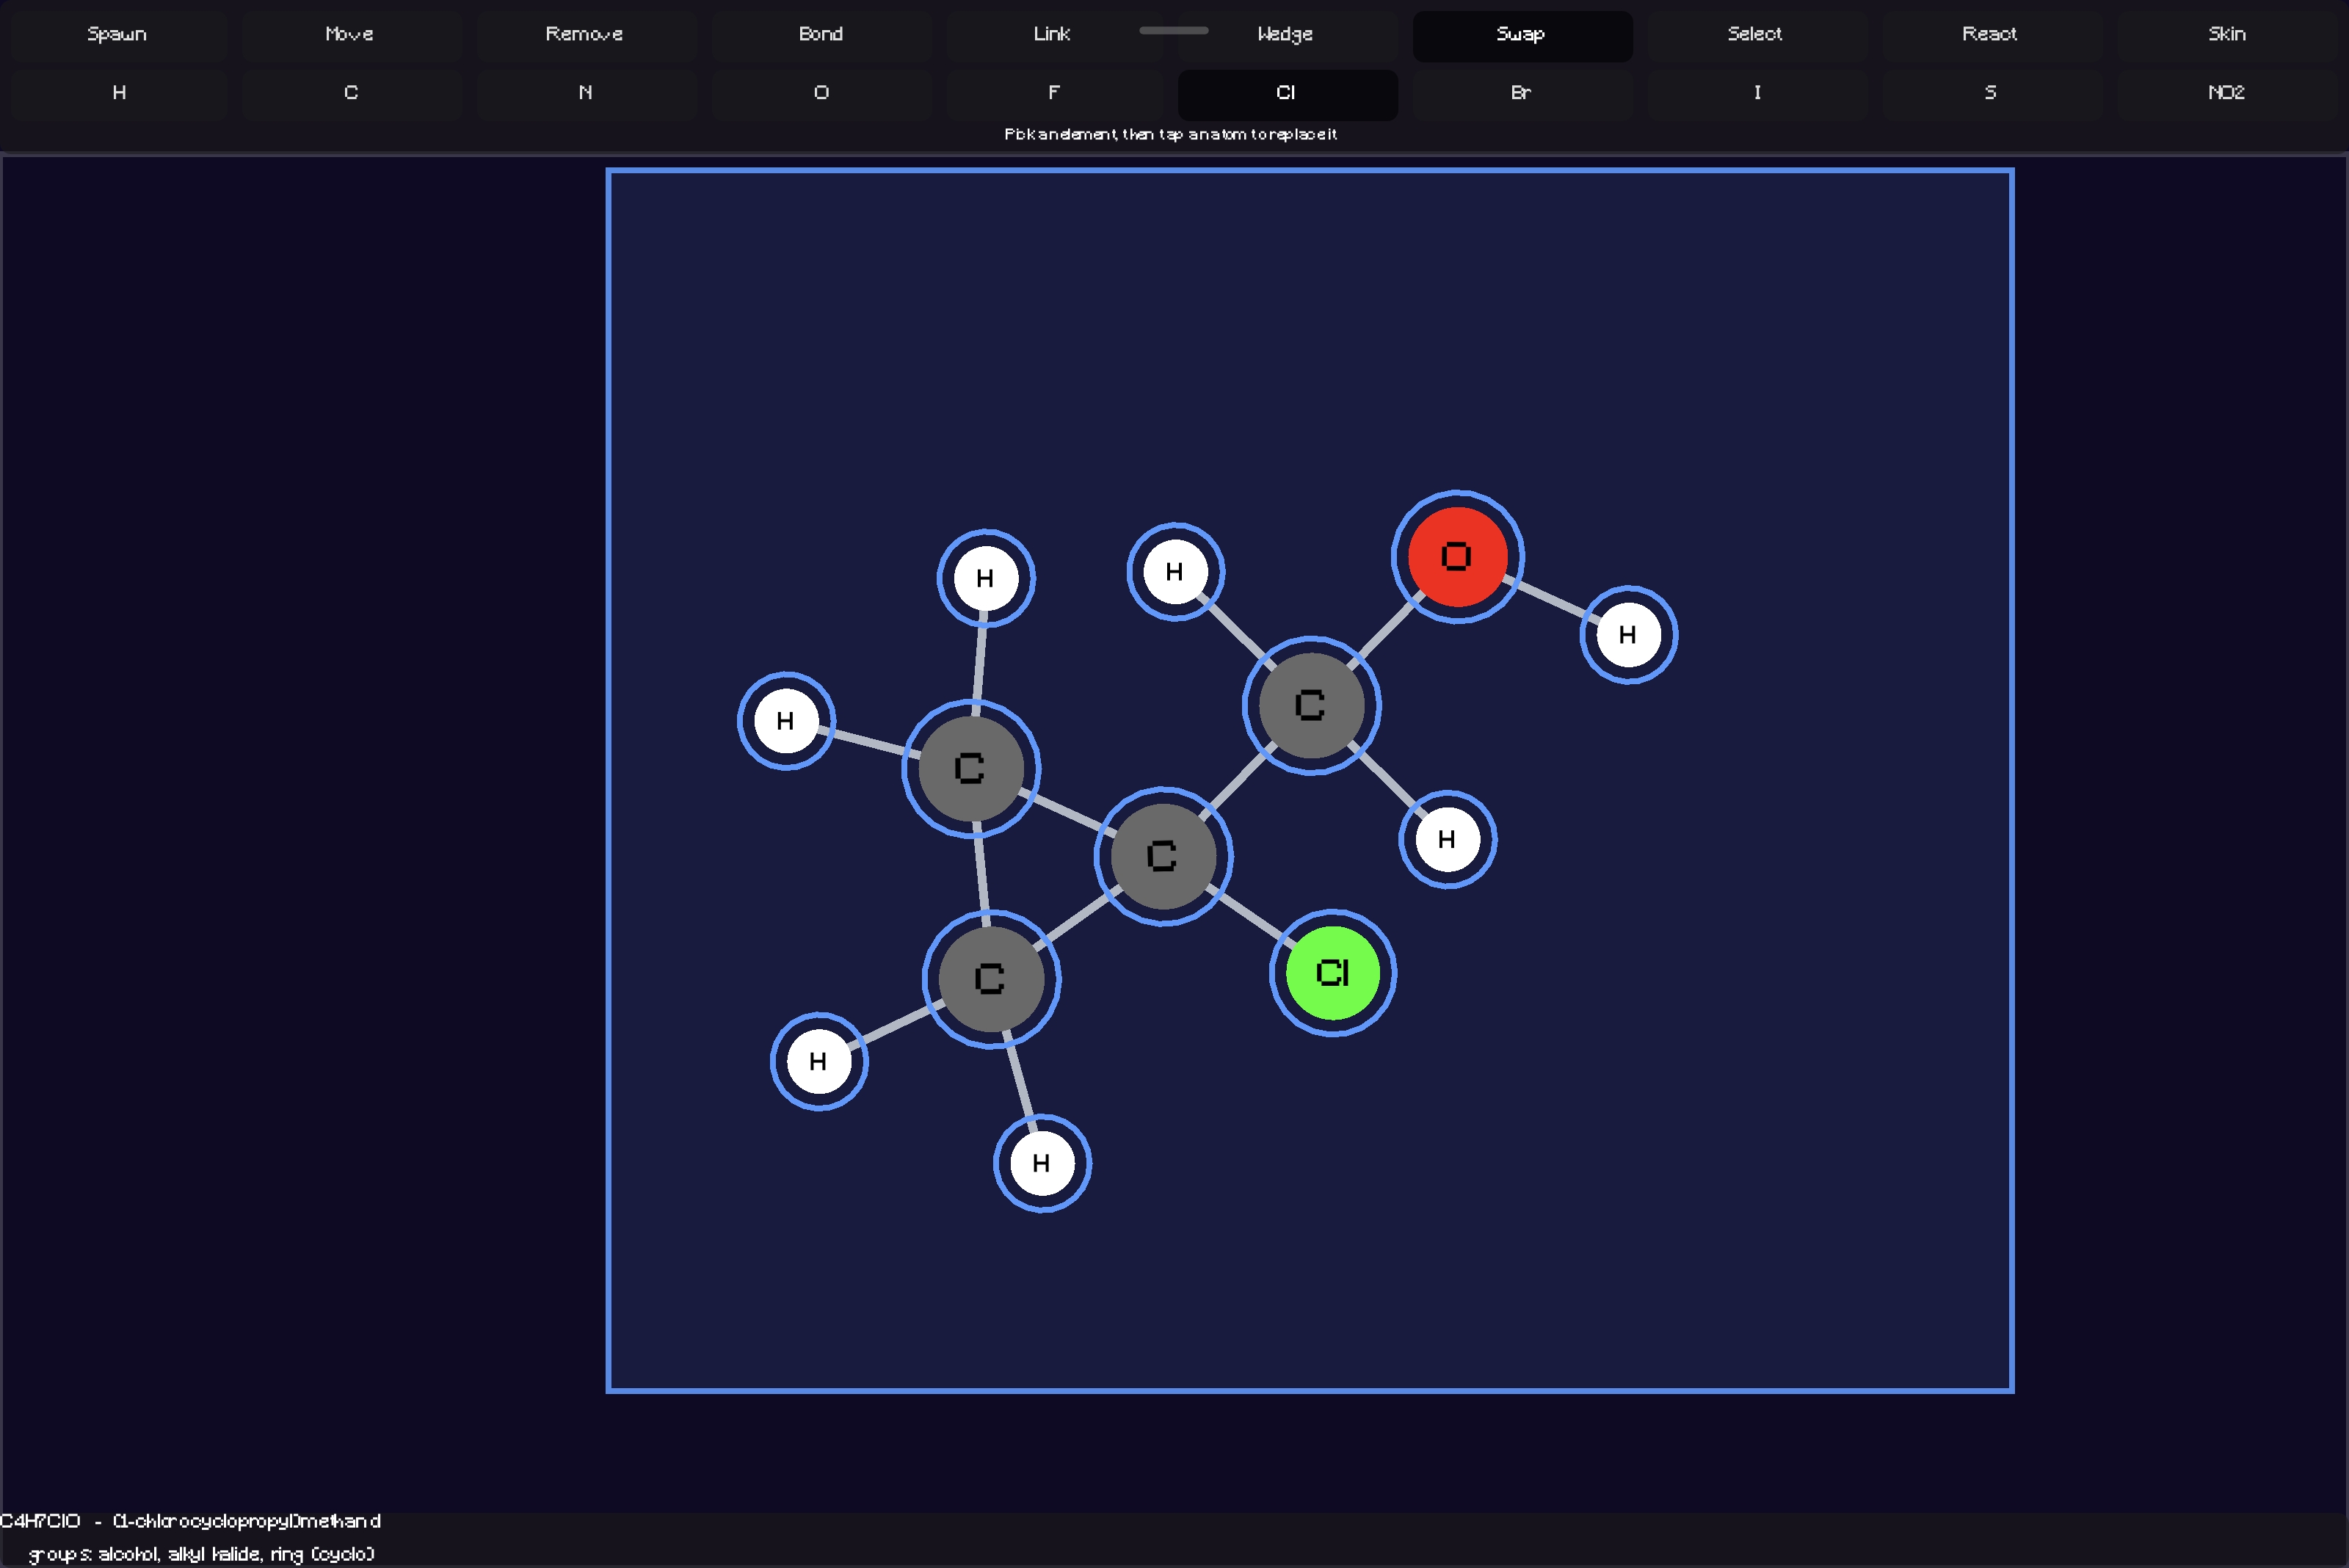The width and height of the screenshot is (2349, 1568).
Task: Tap the carbon bonded to chlorine
Action: click(x=1163, y=857)
